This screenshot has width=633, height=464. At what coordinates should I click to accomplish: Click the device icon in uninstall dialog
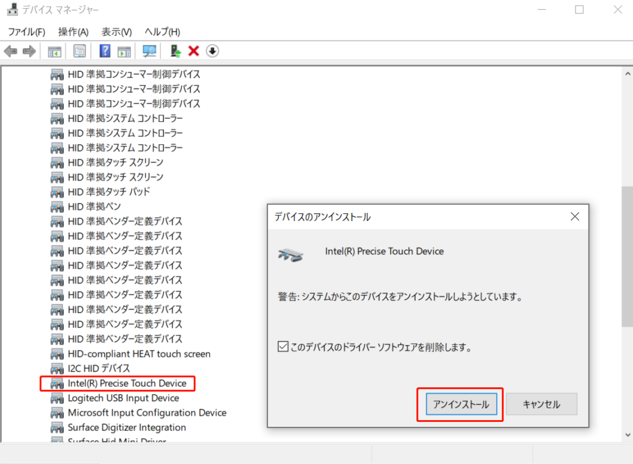(290, 256)
